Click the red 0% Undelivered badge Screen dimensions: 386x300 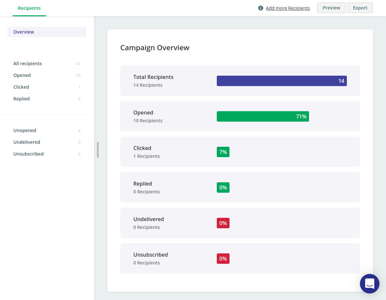(x=223, y=223)
